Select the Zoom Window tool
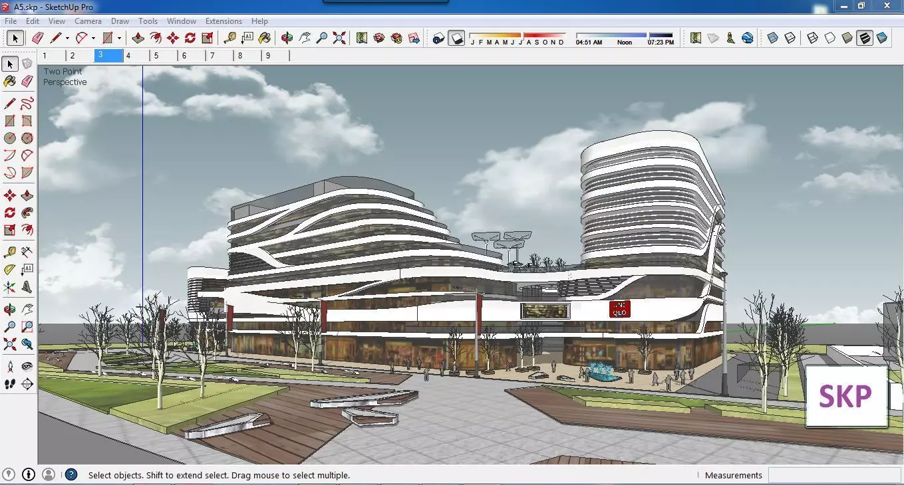 click(27, 327)
